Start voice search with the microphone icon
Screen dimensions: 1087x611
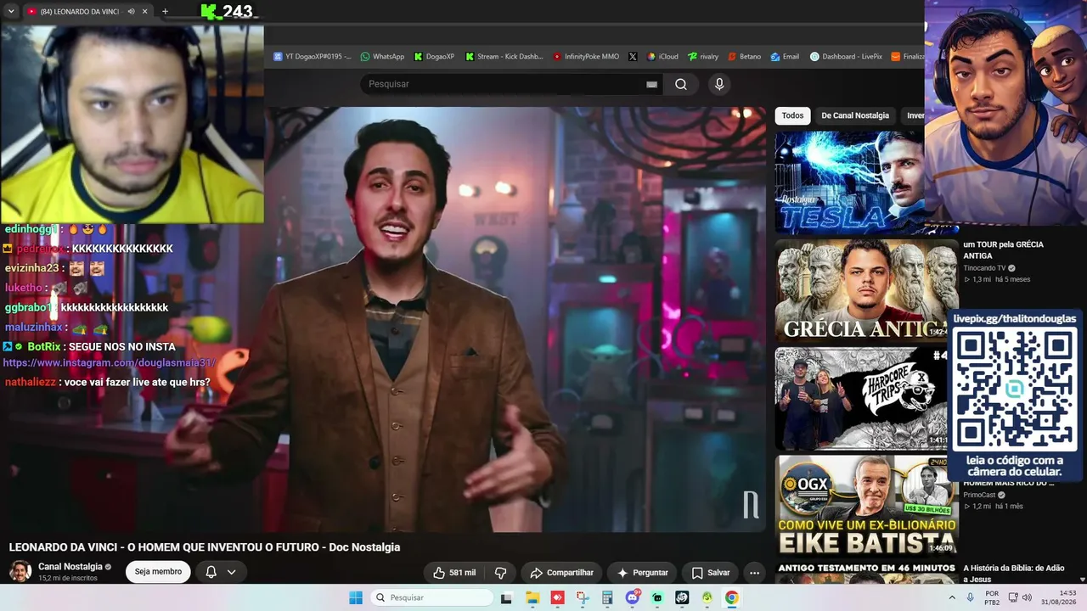point(719,84)
